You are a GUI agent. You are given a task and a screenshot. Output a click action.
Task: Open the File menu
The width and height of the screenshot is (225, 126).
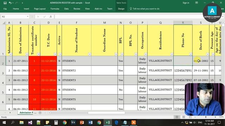coord(5,9)
